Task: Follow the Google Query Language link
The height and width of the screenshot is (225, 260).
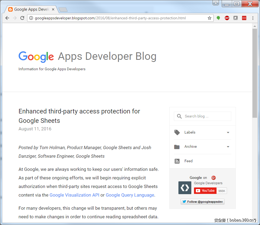Action: point(130,195)
